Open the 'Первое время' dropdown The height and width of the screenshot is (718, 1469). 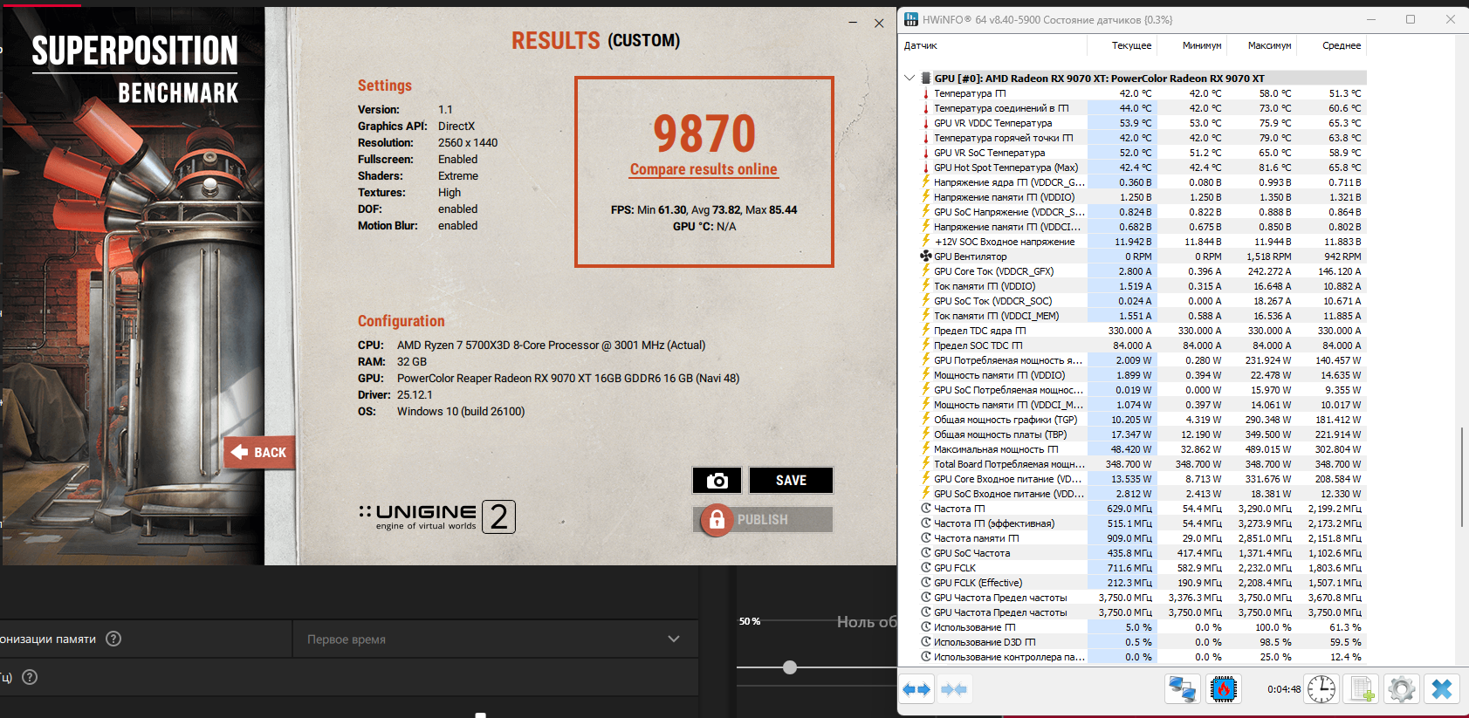495,639
